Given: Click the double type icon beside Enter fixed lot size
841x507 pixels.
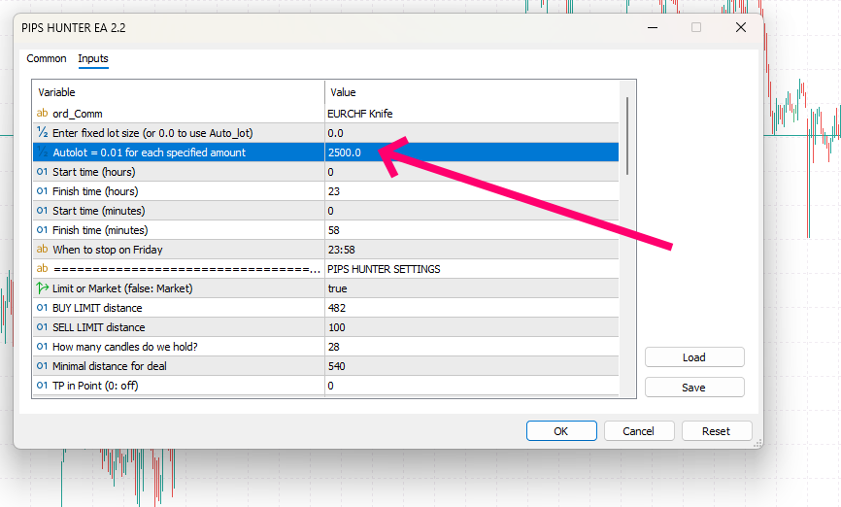Looking at the screenshot, I should click(42, 132).
